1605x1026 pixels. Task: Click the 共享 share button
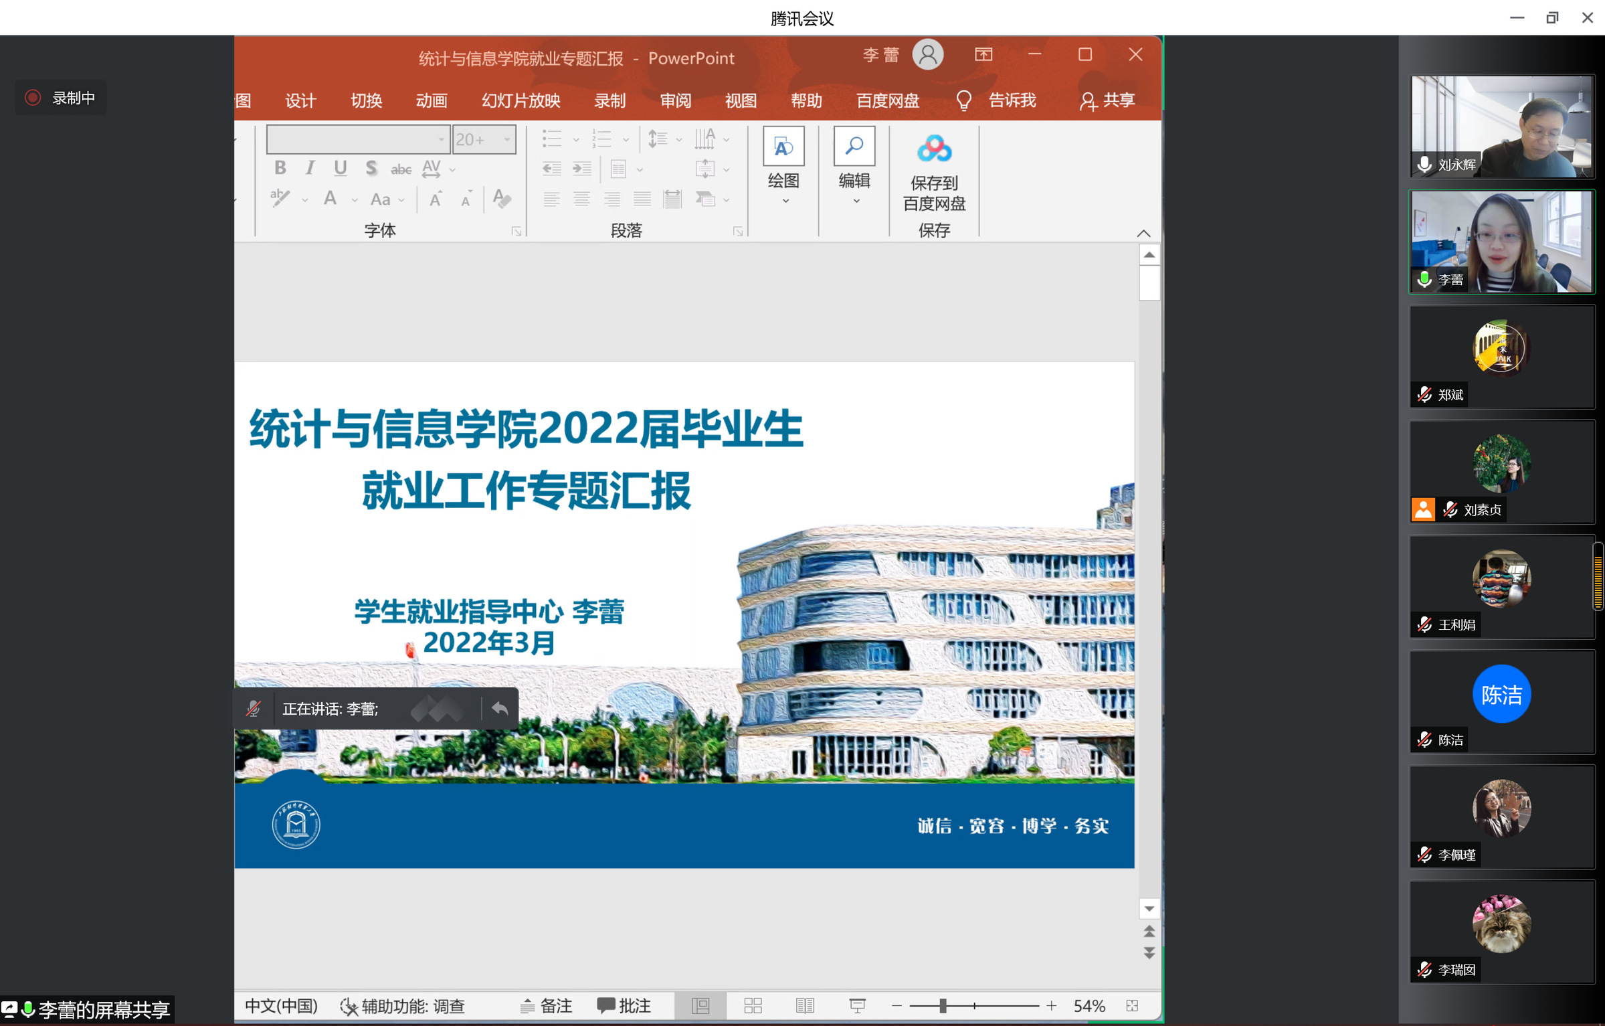[x=1107, y=101]
